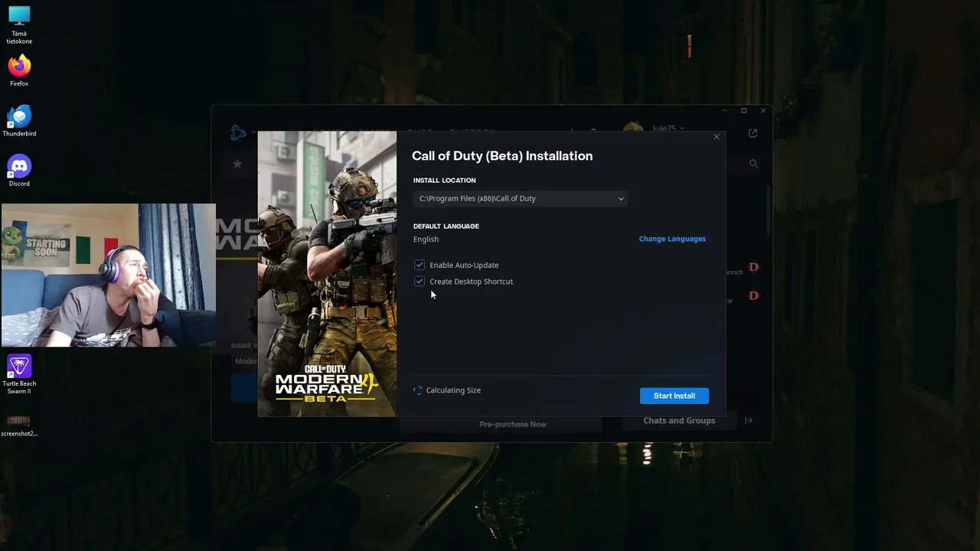Click the English default language text
980x551 pixels.
[426, 240]
